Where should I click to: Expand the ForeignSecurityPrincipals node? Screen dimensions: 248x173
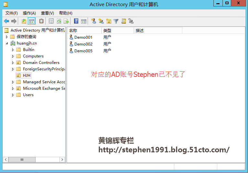(13, 69)
